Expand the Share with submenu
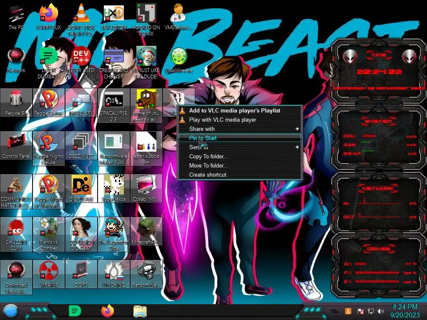Viewport: 427px width, 320px height. pos(240,129)
